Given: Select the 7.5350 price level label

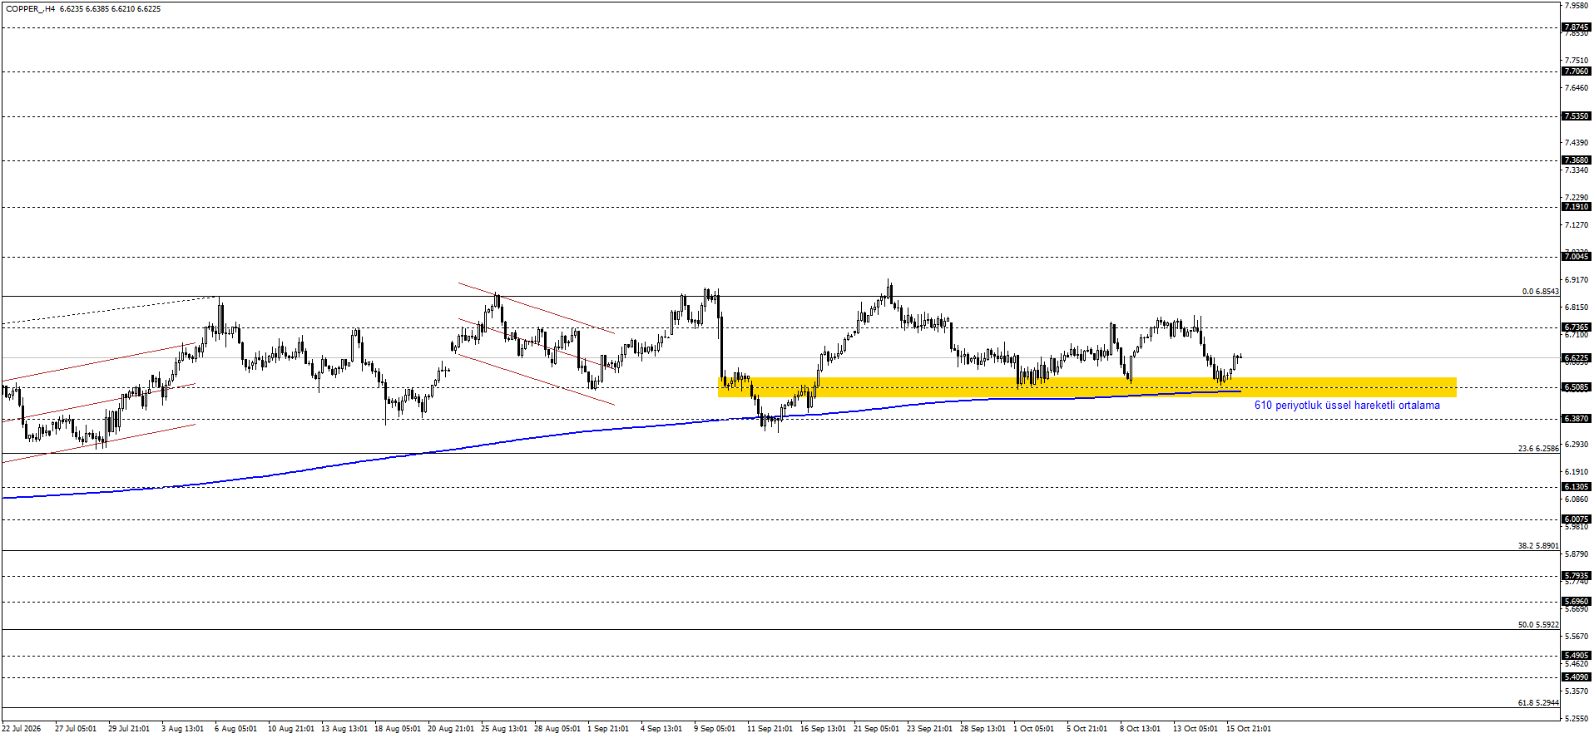Looking at the screenshot, I should [1577, 116].
